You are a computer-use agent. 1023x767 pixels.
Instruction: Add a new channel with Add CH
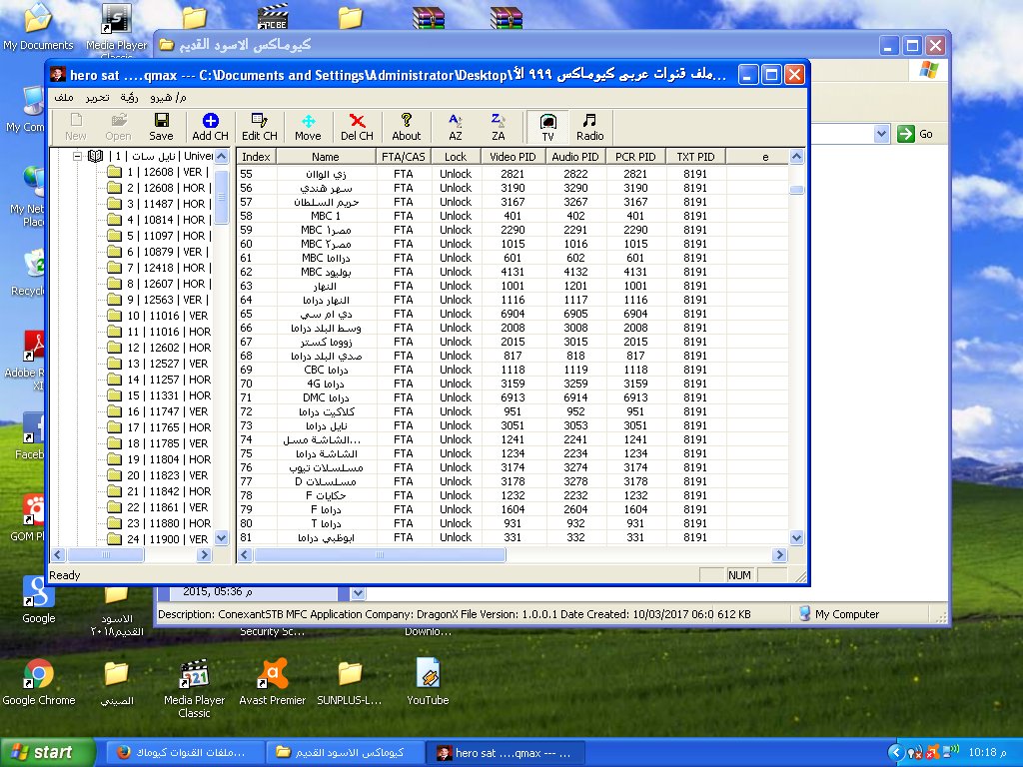tap(210, 127)
